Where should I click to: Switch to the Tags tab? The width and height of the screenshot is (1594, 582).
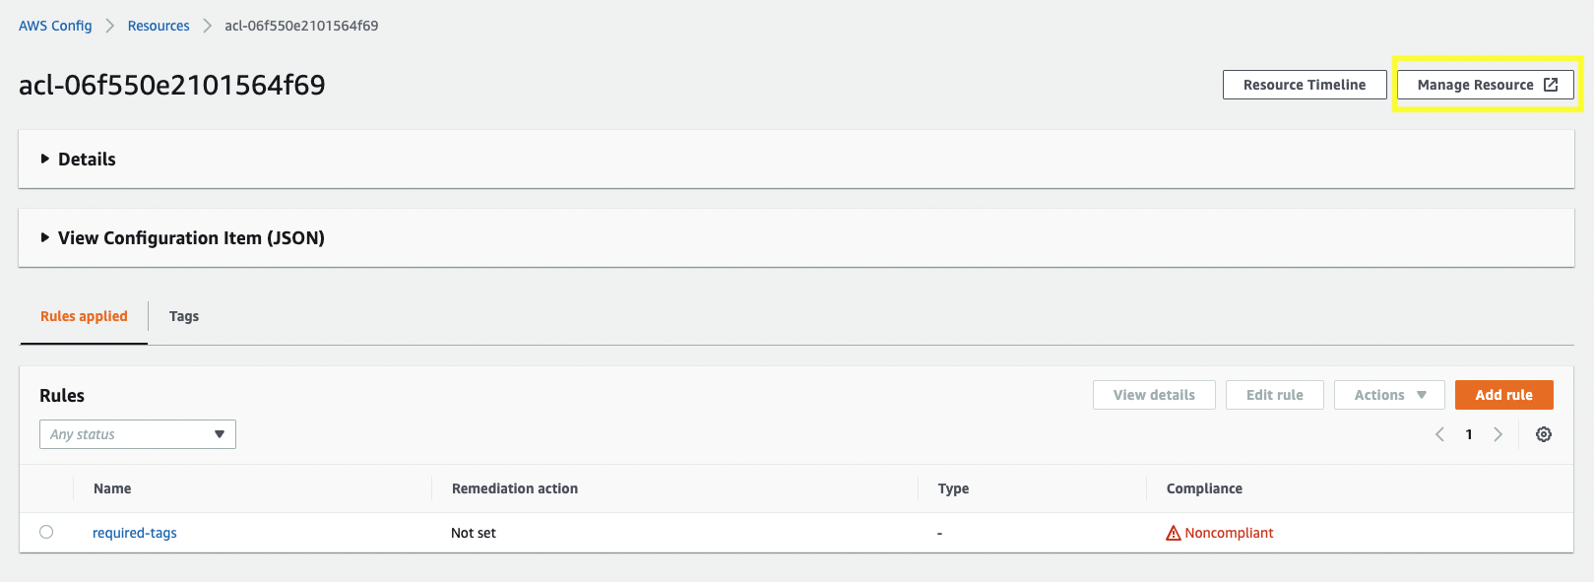point(184,316)
